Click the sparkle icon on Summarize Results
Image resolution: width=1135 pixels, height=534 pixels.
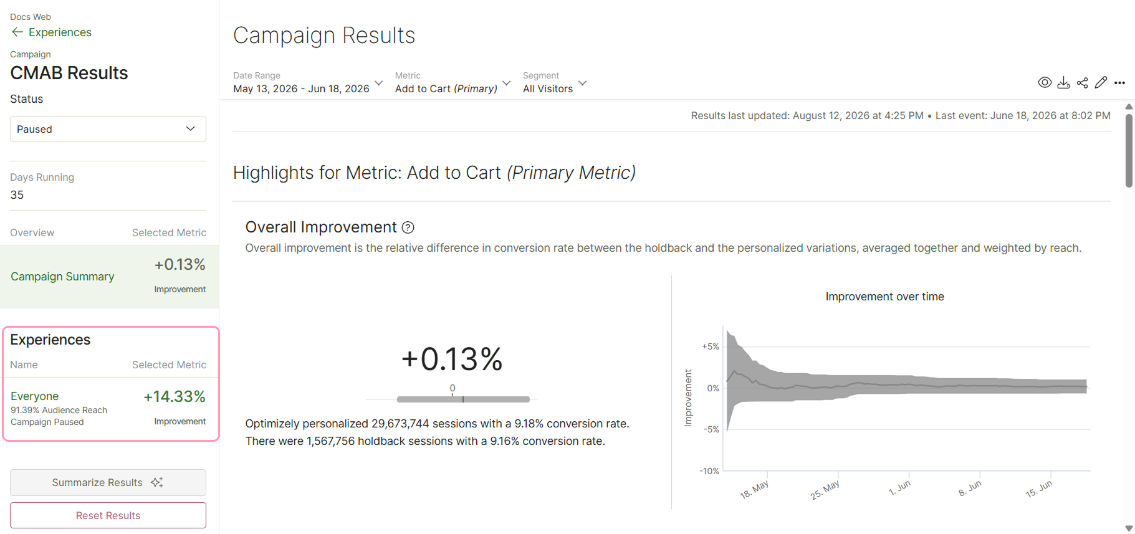click(x=157, y=482)
